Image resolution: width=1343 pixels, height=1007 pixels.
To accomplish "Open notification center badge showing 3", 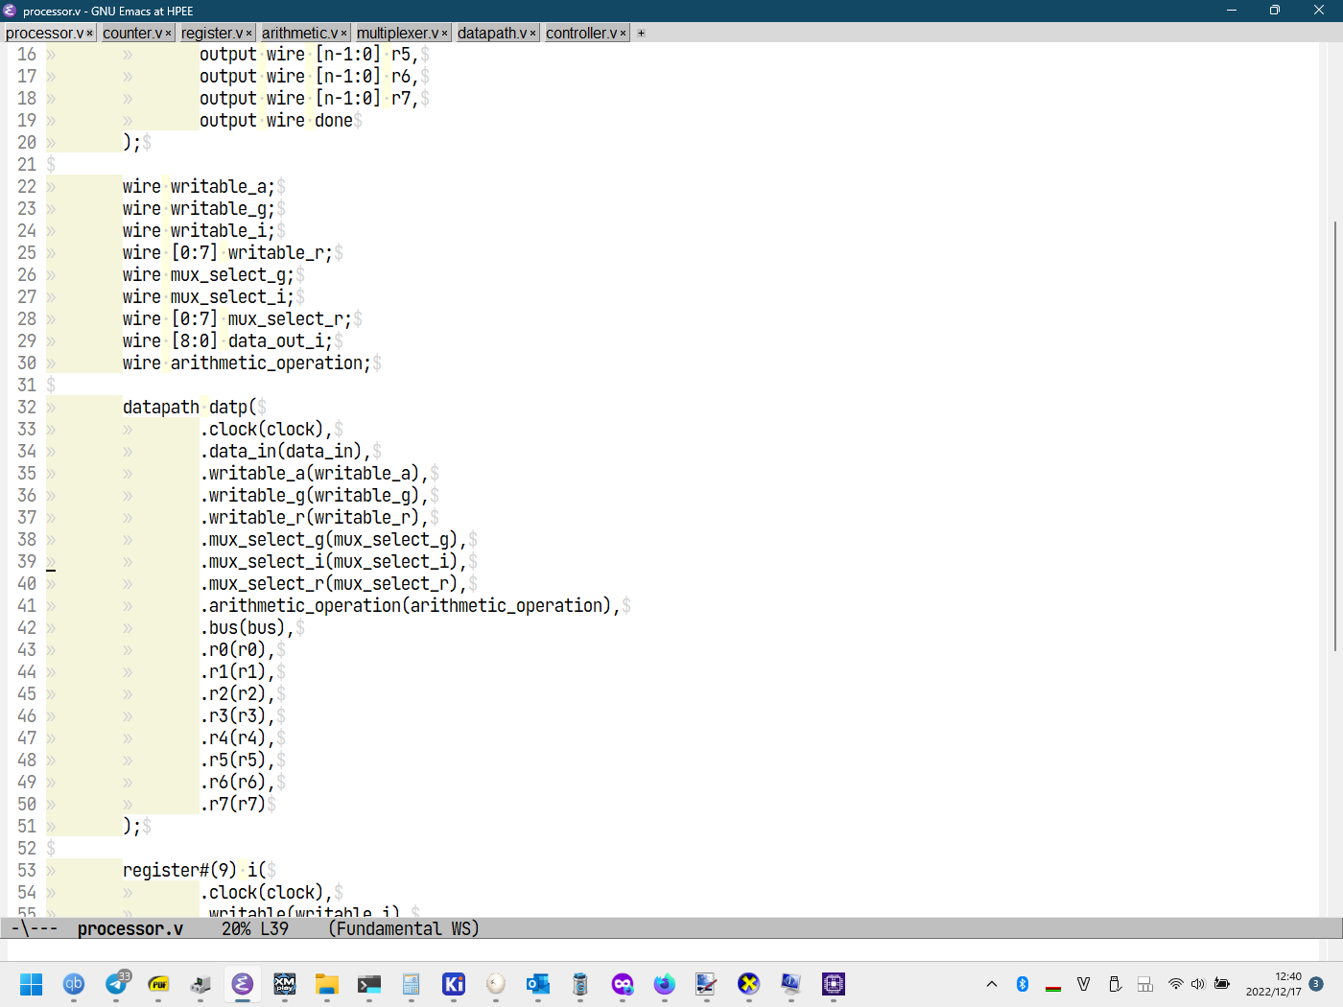I will click(x=1316, y=984).
